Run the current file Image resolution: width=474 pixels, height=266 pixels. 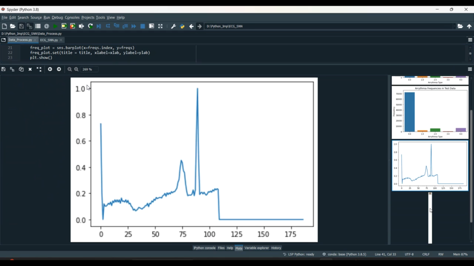pos(55,26)
